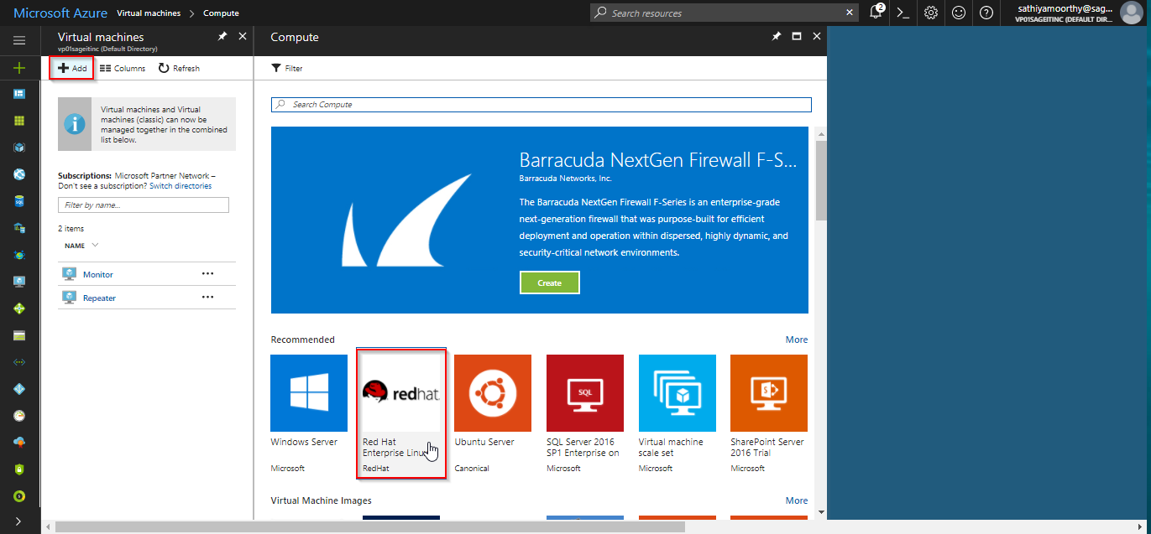
Task: Click the green plus New resource icon
Action: point(19,68)
